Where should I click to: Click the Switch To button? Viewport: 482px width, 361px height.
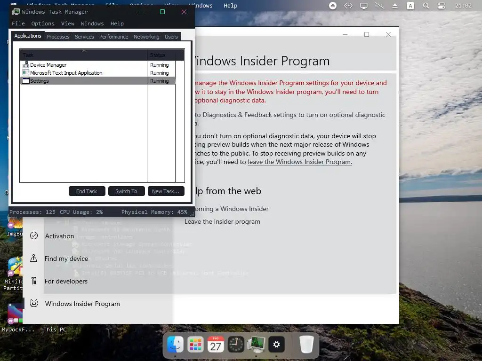point(126,191)
